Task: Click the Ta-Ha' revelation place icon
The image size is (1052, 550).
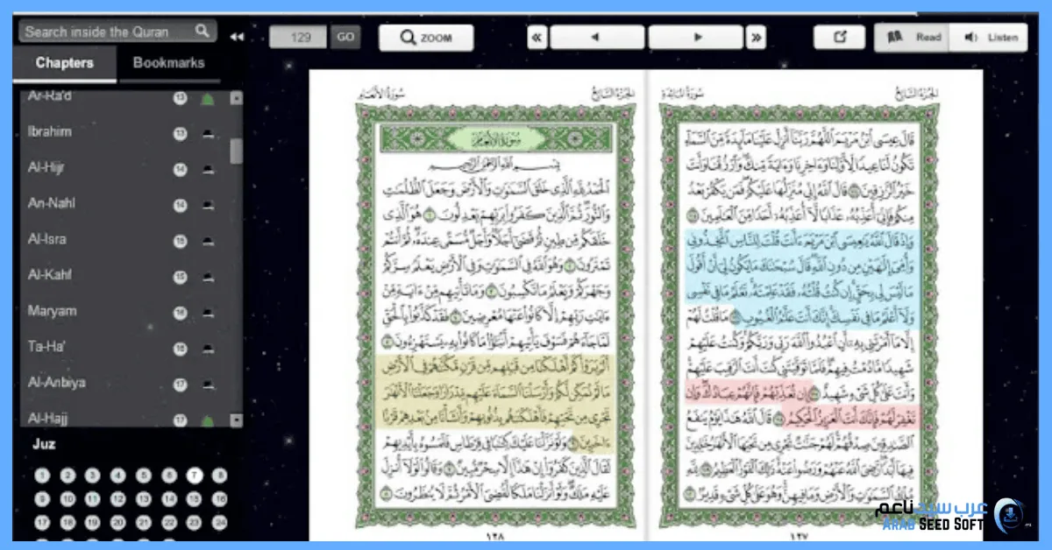Action: tap(208, 349)
